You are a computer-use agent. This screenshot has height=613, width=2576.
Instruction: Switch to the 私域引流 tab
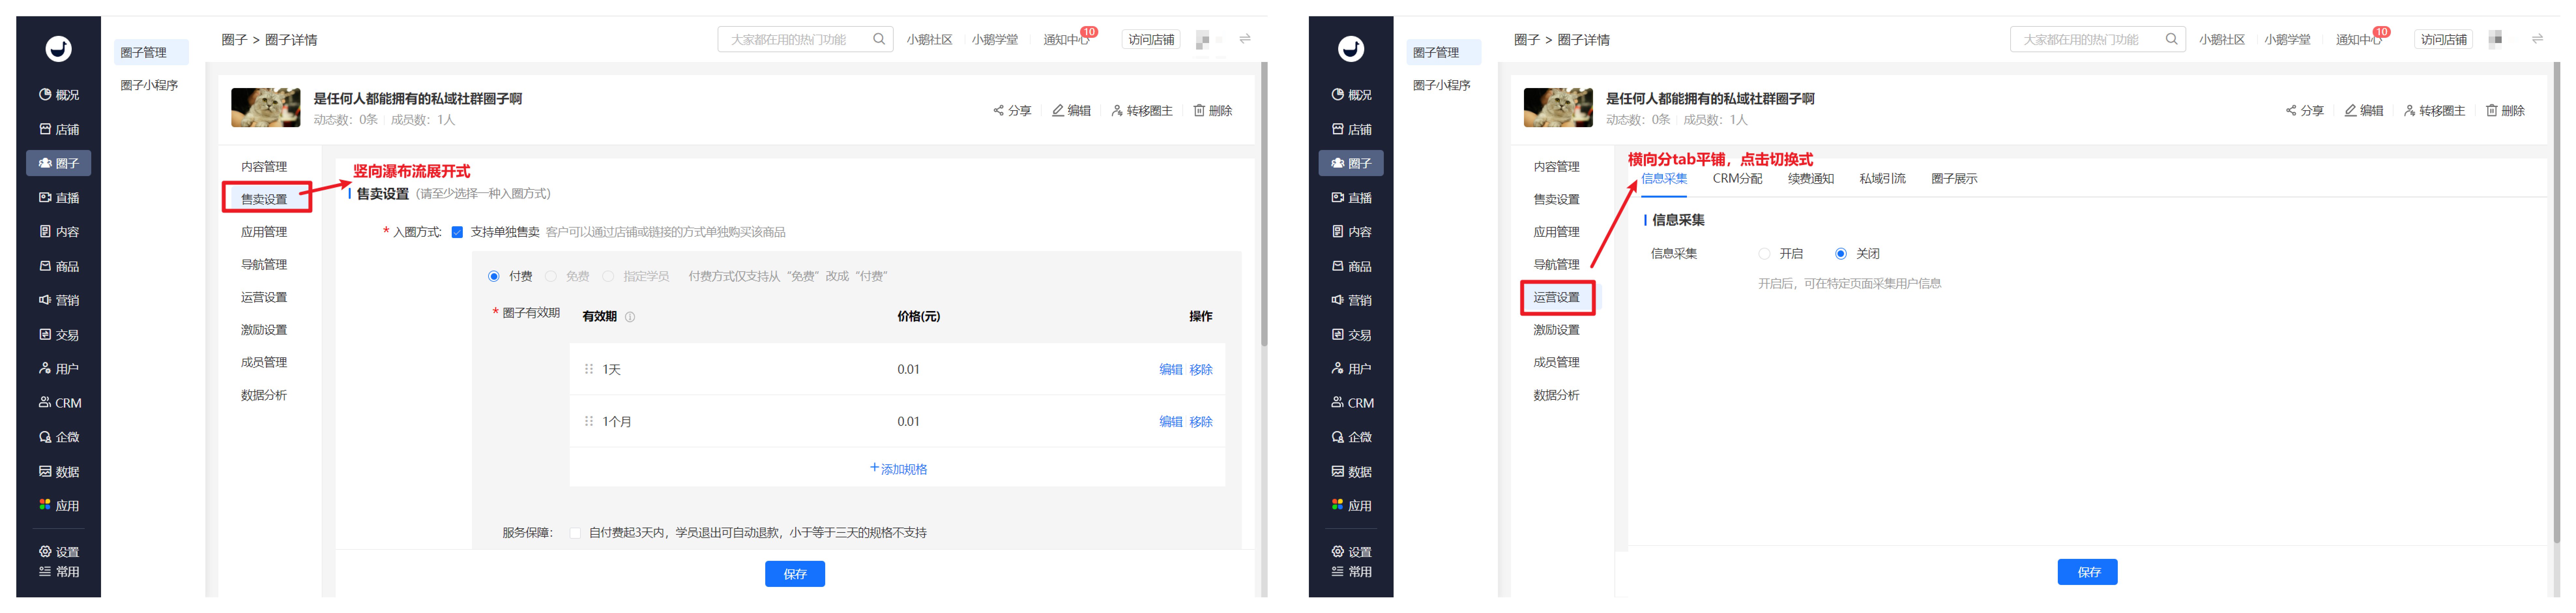tap(1883, 179)
